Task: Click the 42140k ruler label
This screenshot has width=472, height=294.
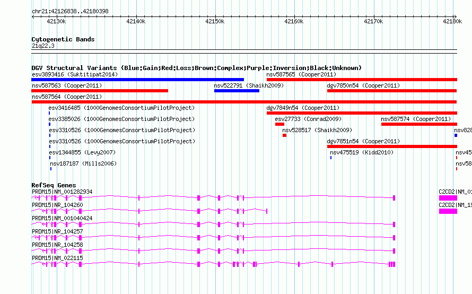Action: click(x=136, y=21)
